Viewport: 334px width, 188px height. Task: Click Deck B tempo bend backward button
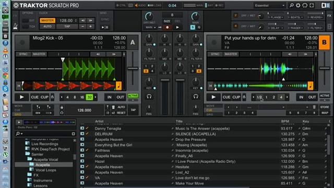coord(290,54)
